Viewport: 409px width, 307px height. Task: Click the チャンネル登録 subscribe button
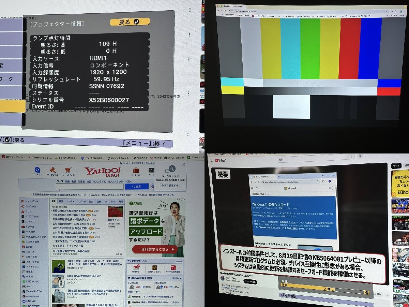251,282
